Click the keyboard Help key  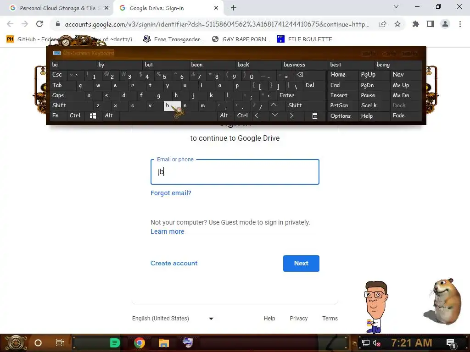click(374, 115)
